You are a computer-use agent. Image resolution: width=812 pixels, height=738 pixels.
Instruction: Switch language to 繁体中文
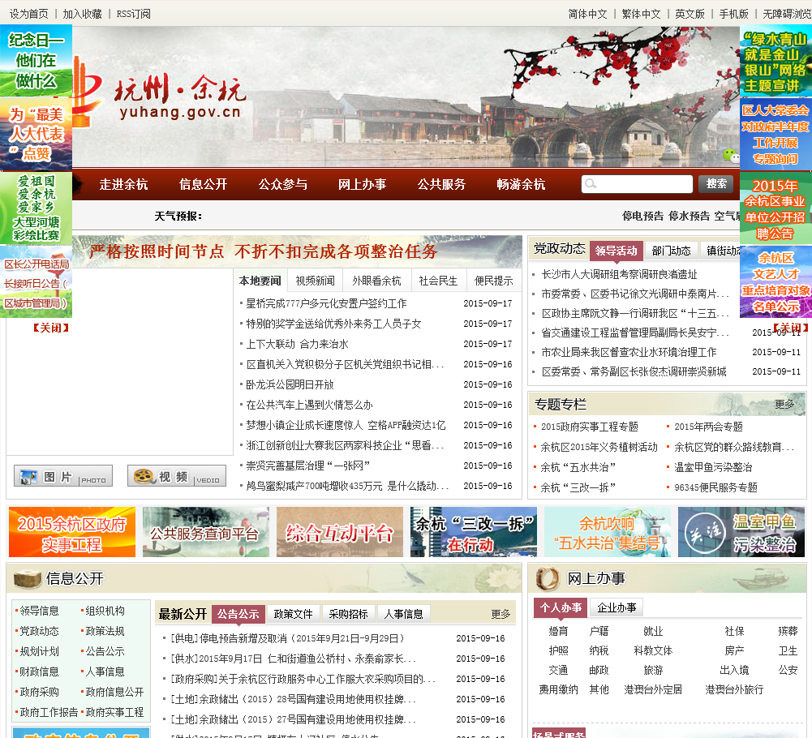click(x=641, y=14)
